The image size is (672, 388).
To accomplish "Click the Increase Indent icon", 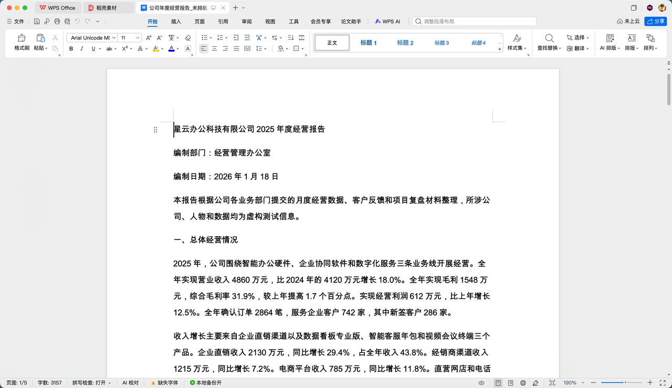I will tap(247, 38).
